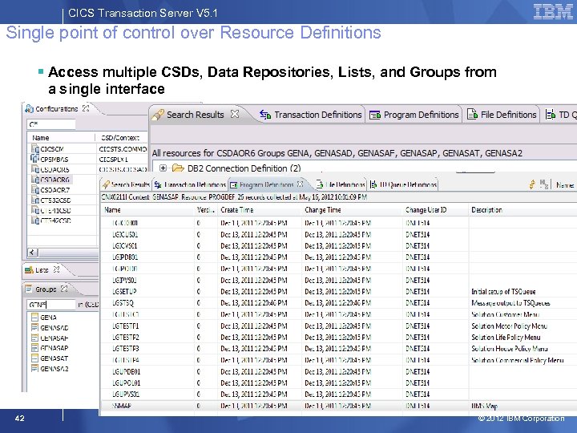
Task: Select the CPSMBAS configuration icon
Action: pyautogui.click(x=35, y=159)
